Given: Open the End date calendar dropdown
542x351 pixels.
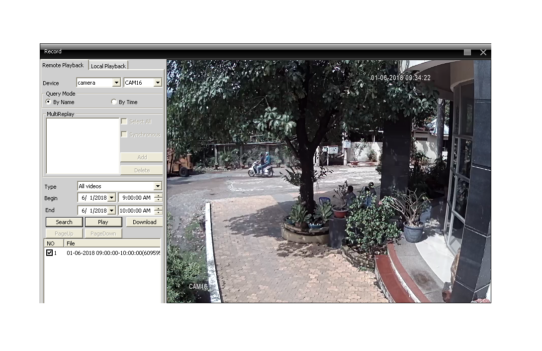Looking at the screenshot, I should (x=111, y=211).
